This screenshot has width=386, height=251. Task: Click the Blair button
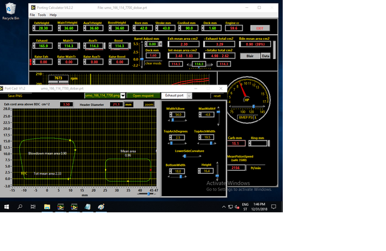[x=250, y=56]
